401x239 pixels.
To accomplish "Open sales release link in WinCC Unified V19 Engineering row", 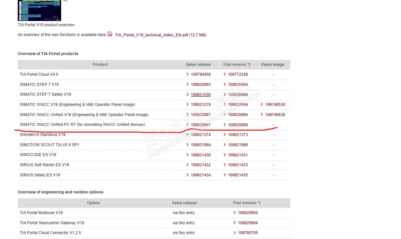I will click(x=201, y=115).
